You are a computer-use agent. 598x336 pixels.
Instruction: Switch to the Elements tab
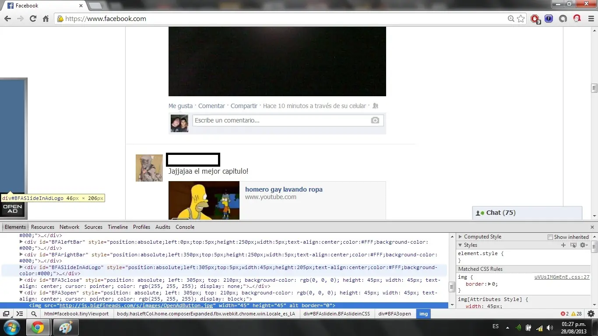point(15,227)
